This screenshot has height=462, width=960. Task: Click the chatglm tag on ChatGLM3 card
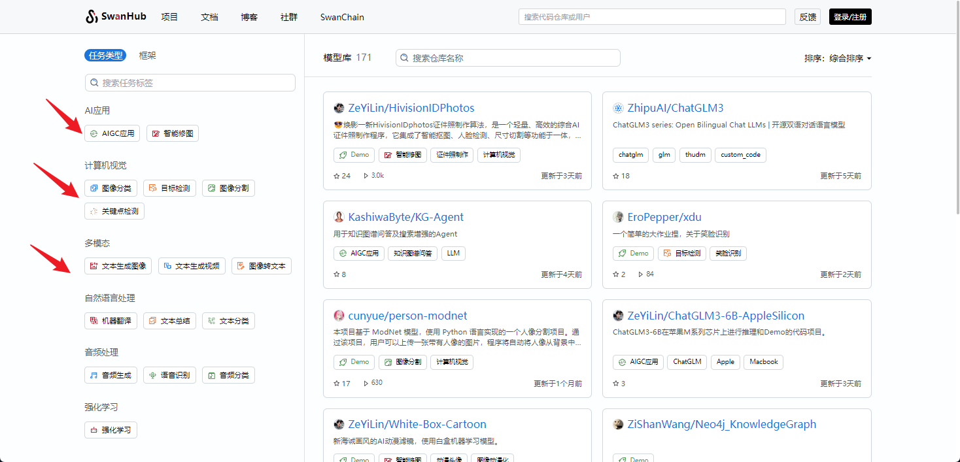tap(631, 155)
